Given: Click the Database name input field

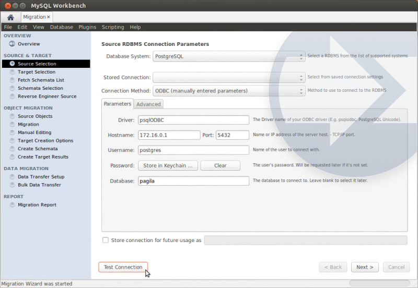Looking at the screenshot, I should point(193,181).
